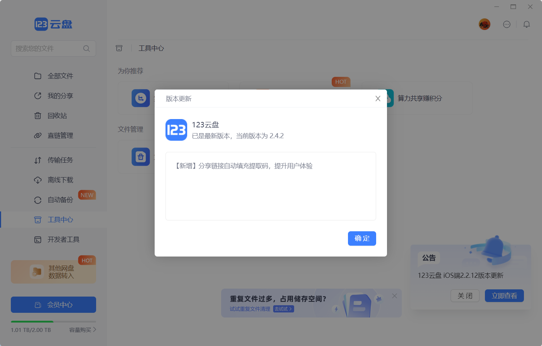Click the 关闭 button in the 公告 panel
Image resolution: width=542 pixels, height=346 pixels.
(465, 296)
